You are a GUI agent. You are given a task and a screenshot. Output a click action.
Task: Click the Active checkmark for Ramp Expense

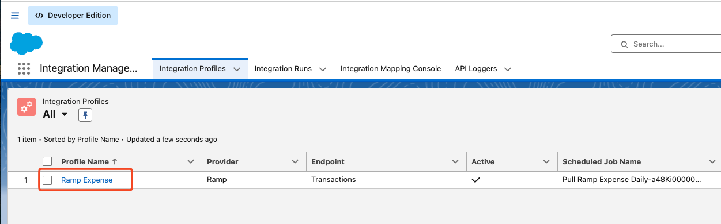476,180
